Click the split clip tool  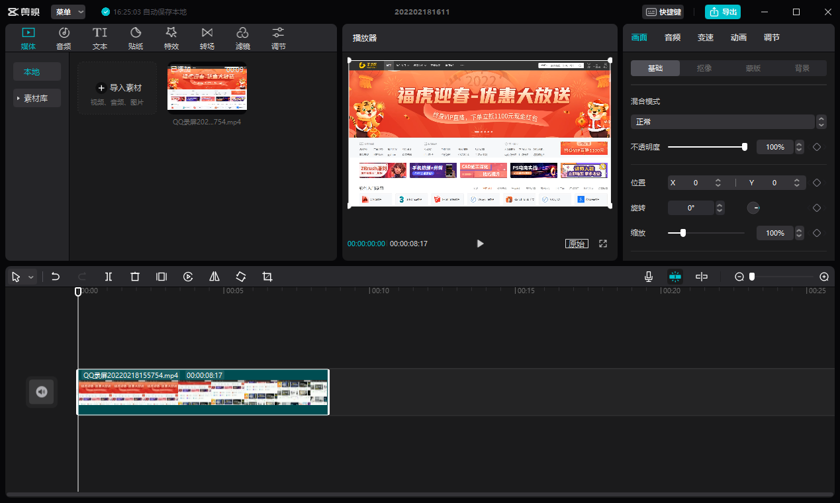[109, 277]
